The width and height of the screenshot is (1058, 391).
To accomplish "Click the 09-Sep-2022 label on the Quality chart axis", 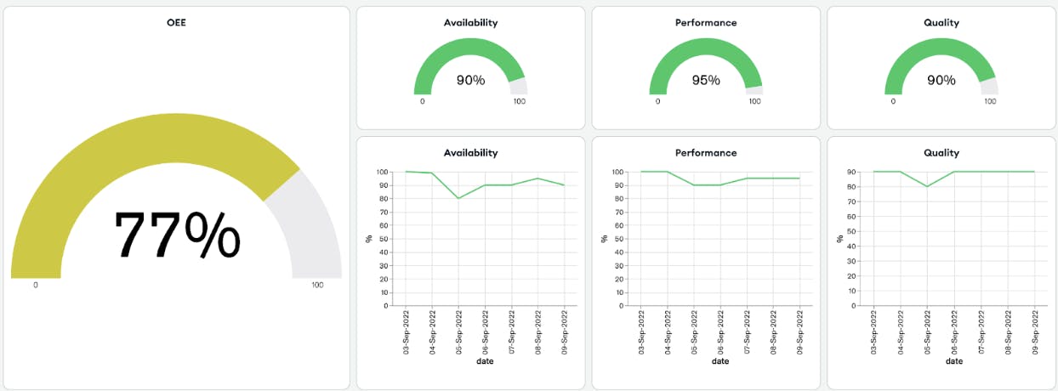I will (1034, 331).
